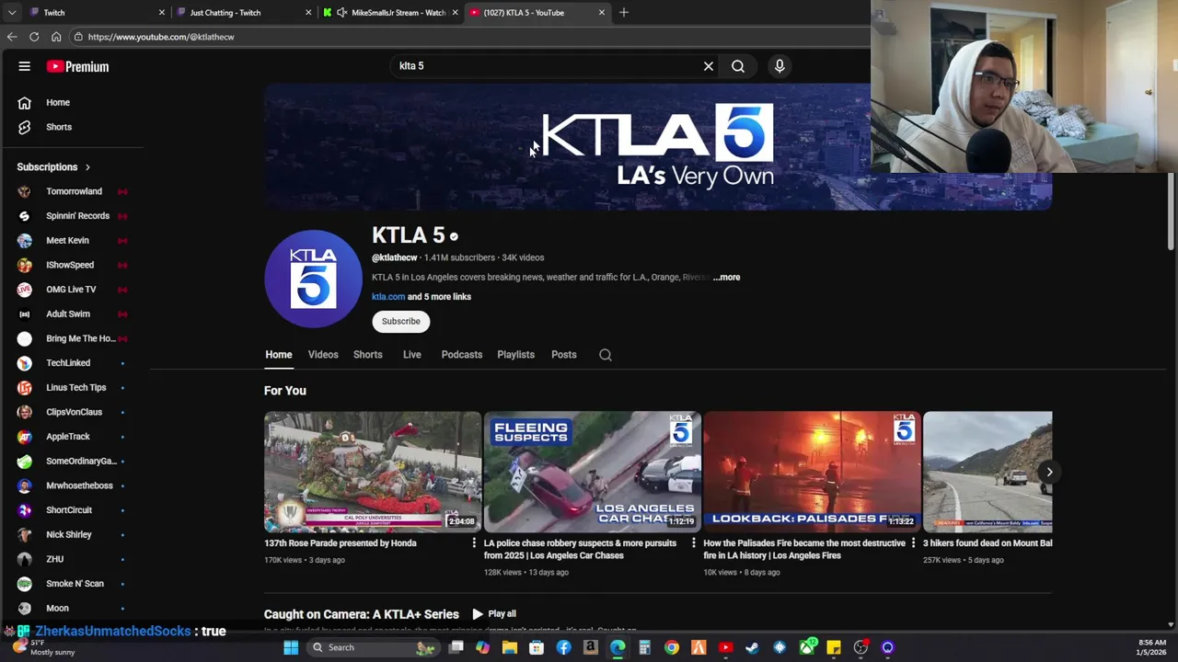Switch to the channel Shorts tab
Screen dimensions: 1178x662
click(367, 355)
